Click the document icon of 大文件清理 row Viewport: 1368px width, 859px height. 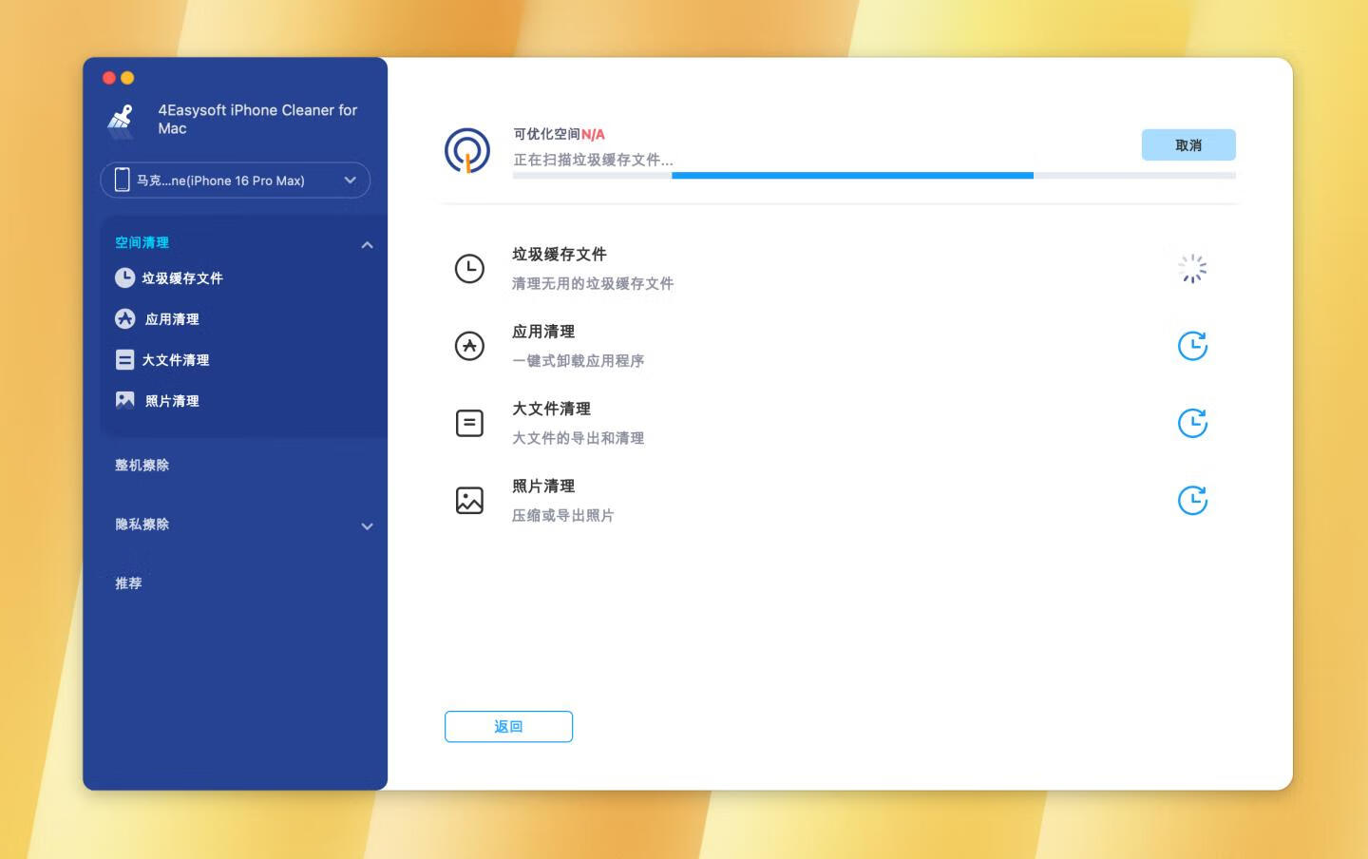tap(469, 423)
